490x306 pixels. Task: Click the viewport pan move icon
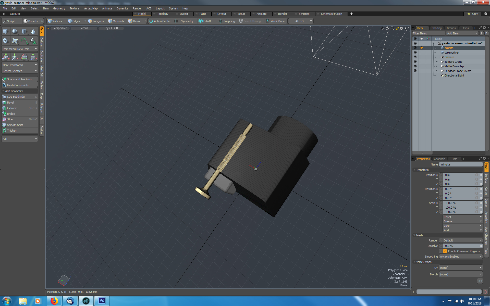pos(382,28)
